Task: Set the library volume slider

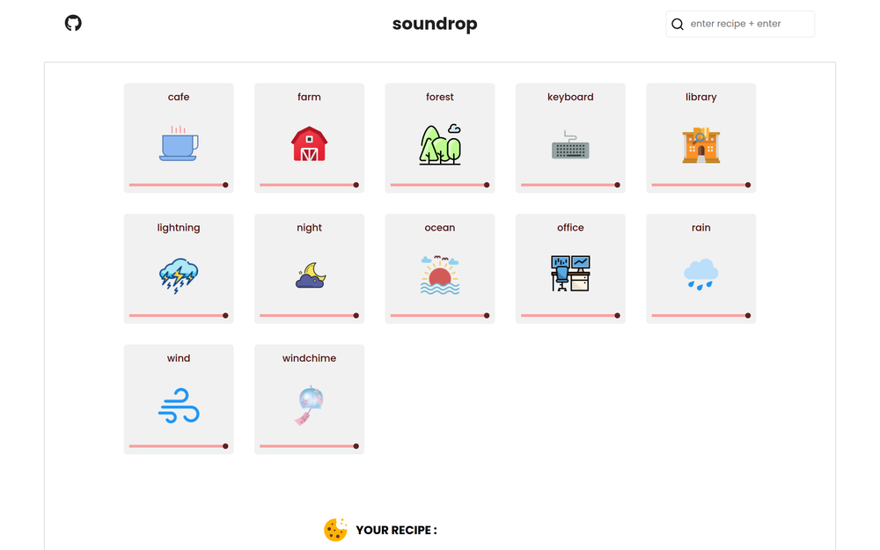Action: coord(701,185)
